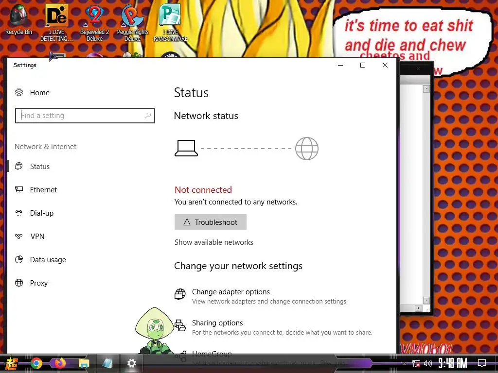Image resolution: width=498 pixels, height=373 pixels.
Task: Select the Status globe icon in sidebar
Action: tap(19, 166)
